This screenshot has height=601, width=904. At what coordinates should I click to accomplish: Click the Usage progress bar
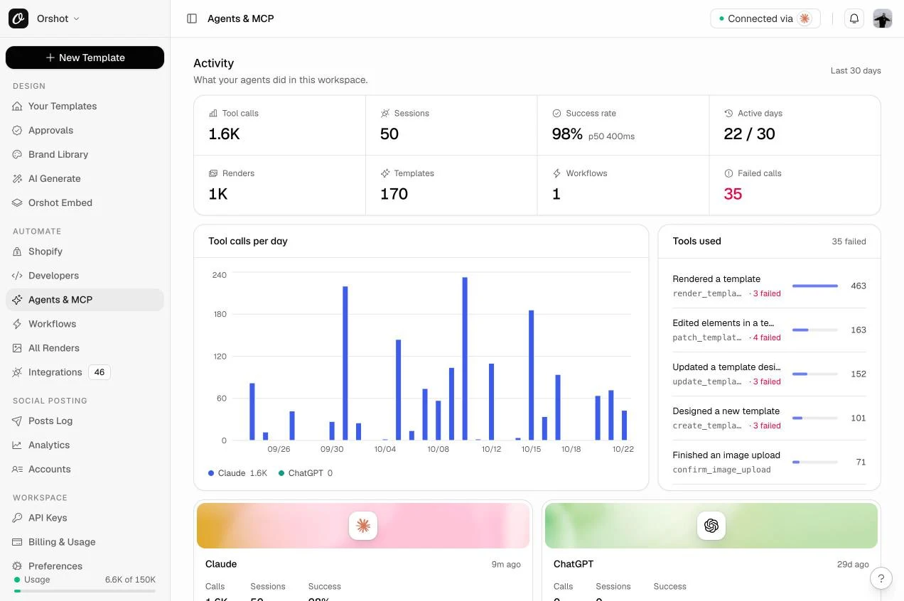(x=85, y=591)
